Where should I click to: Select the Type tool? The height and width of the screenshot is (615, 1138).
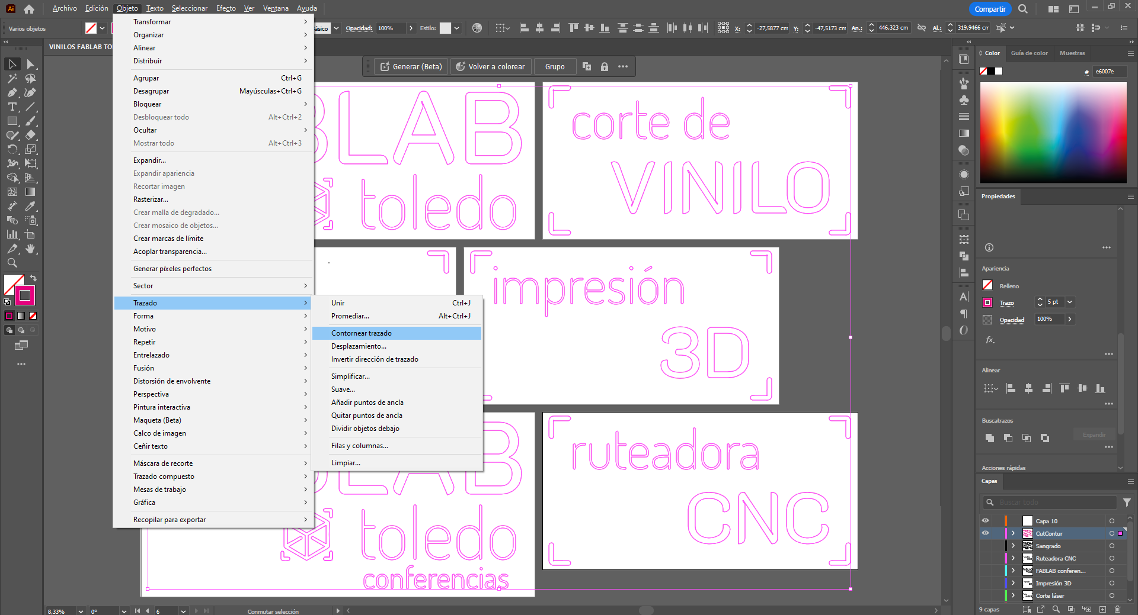(12, 107)
